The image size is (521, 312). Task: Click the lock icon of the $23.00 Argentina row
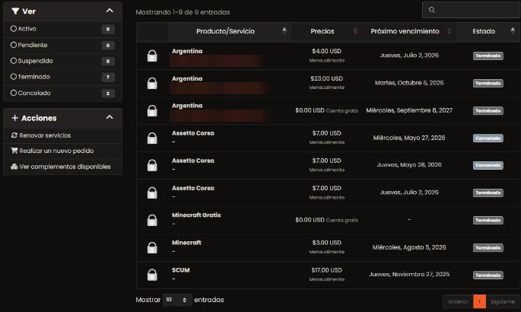pyautogui.click(x=152, y=83)
